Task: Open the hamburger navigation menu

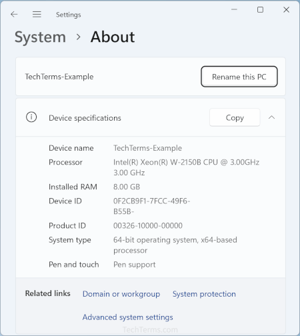Action: tap(37, 15)
